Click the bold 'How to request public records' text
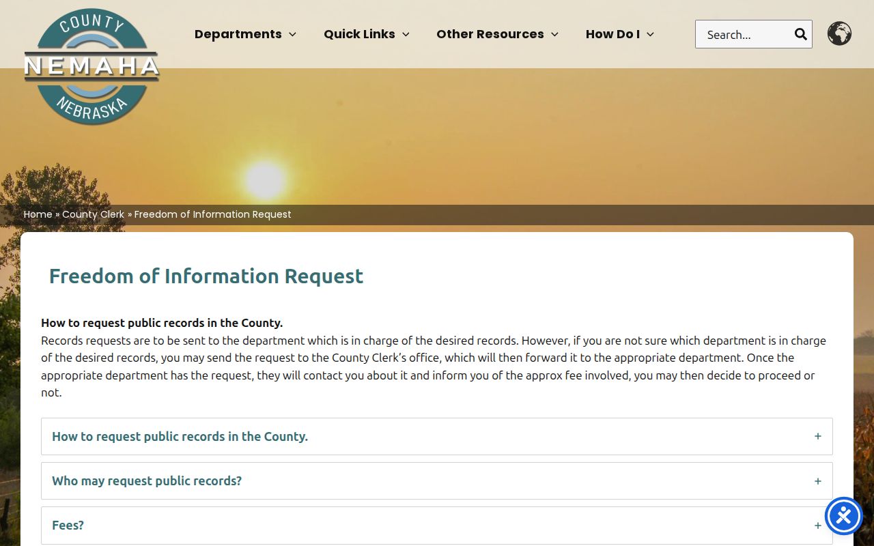 point(162,323)
